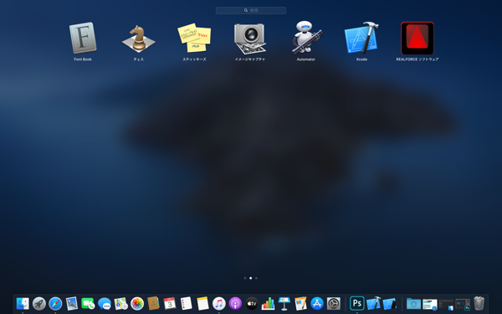
Task: Open Music from the Dock
Action: tap(218, 303)
